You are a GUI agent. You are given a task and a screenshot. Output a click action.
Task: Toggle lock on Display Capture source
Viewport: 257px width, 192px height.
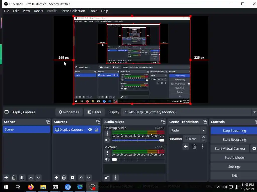97,130
